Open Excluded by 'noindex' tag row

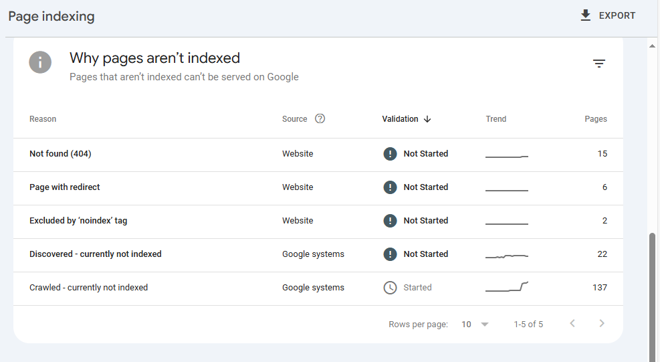(x=78, y=221)
